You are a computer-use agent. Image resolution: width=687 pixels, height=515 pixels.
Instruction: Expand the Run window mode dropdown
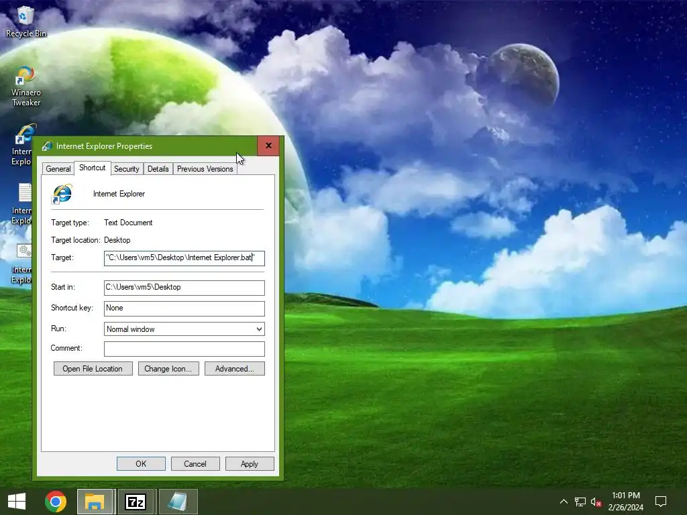tap(184, 329)
